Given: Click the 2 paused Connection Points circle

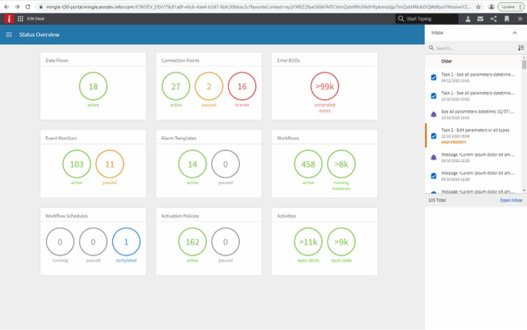Looking at the screenshot, I should pyautogui.click(x=209, y=87).
